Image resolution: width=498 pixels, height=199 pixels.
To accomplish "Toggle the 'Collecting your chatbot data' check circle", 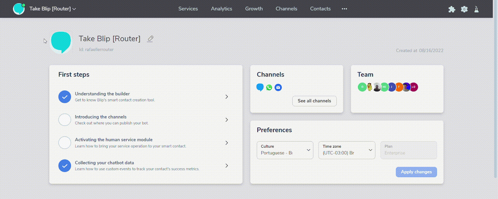I will tap(65, 166).
